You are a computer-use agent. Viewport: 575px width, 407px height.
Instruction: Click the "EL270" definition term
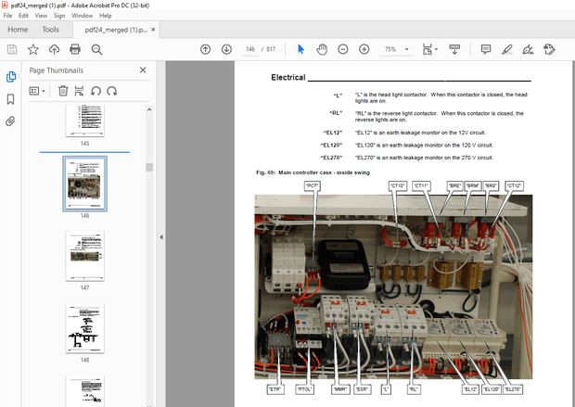pyautogui.click(x=331, y=158)
